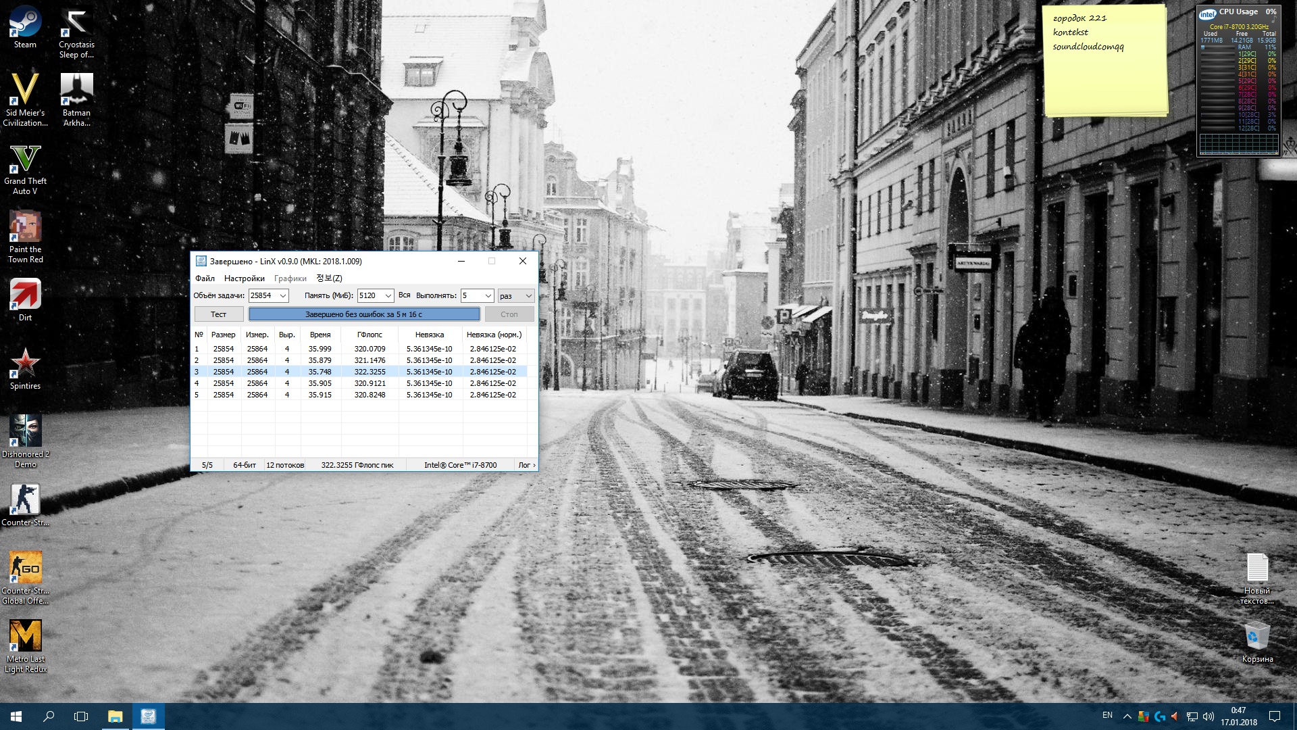Open the Настройки menu
The height and width of the screenshot is (730, 1297).
pyautogui.click(x=244, y=278)
